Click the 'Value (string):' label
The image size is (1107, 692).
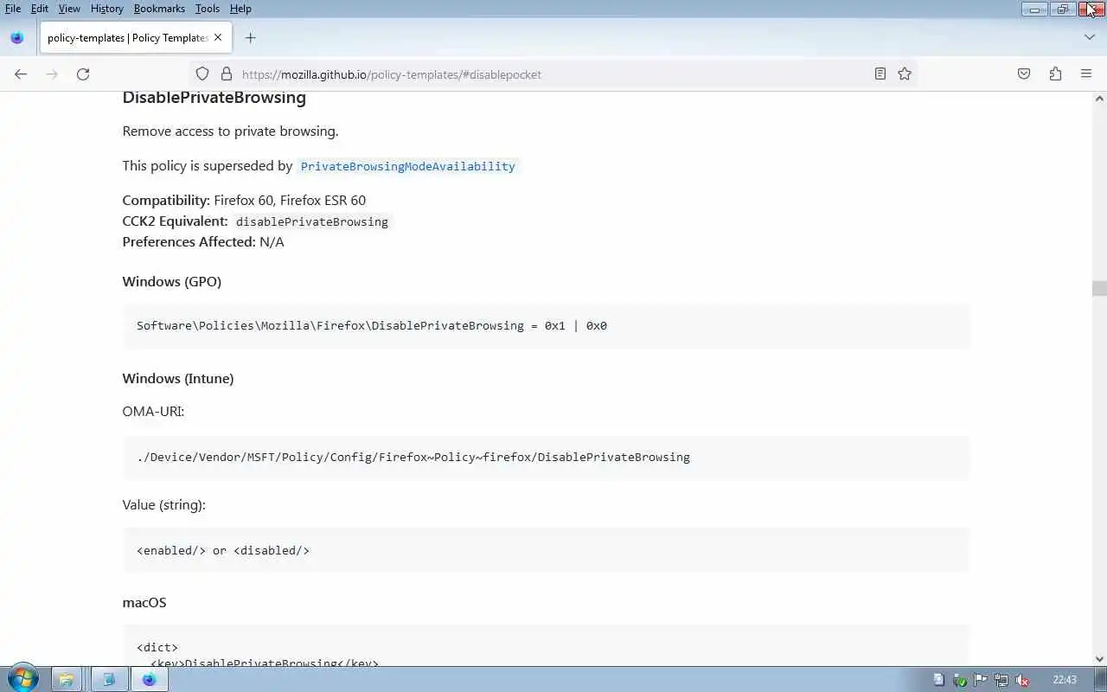[164, 504]
